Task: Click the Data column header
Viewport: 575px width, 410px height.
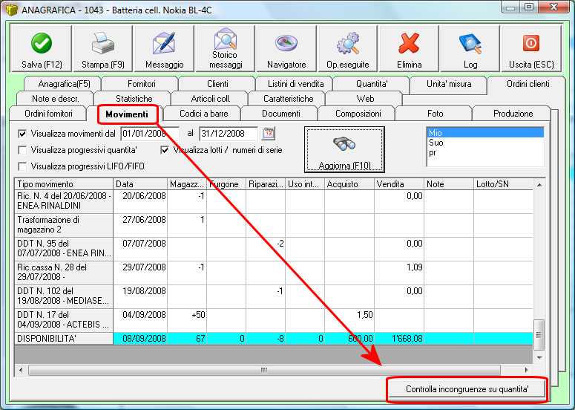Action: click(140, 184)
